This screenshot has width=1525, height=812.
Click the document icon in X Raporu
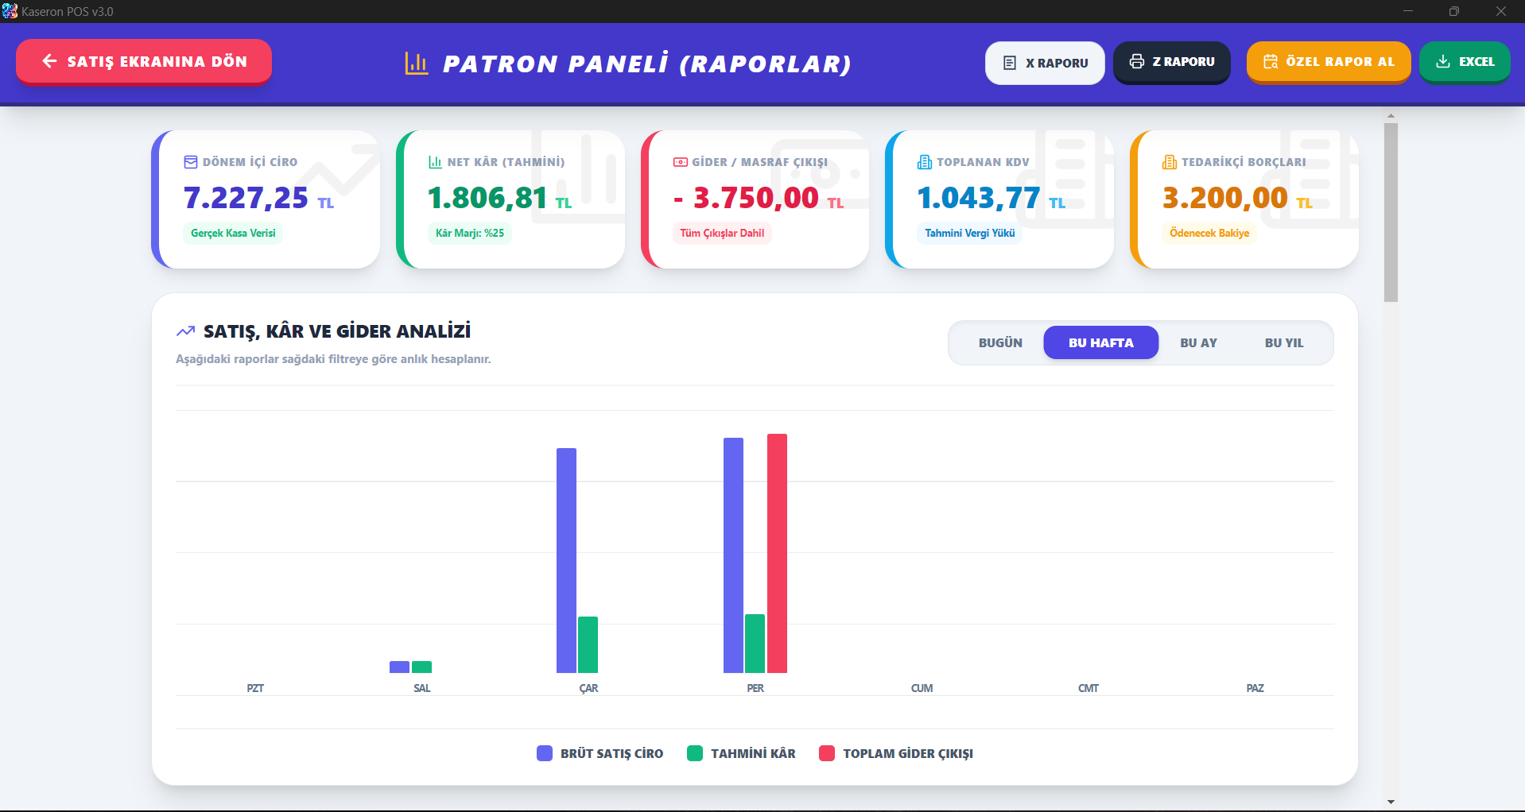[x=1009, y=63]
